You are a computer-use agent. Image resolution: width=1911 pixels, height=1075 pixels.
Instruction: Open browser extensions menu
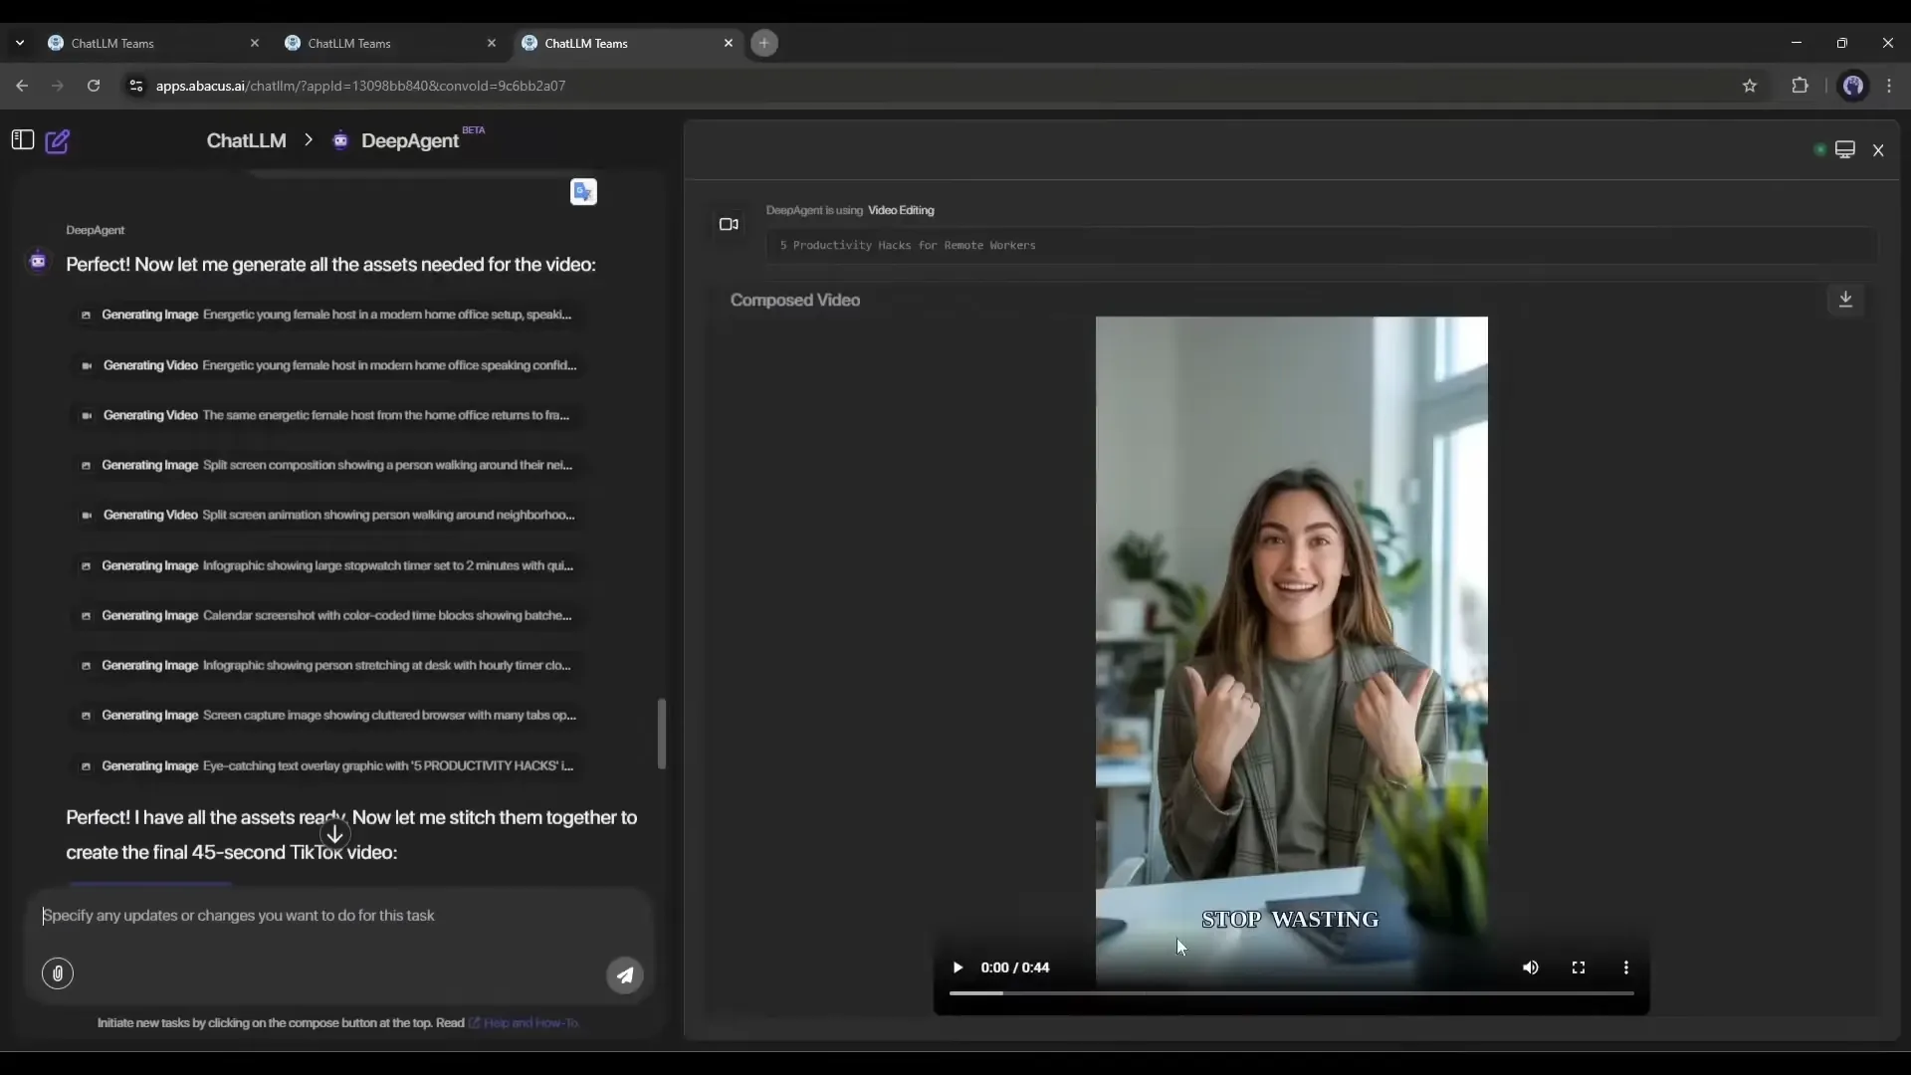click(1800, 86)
